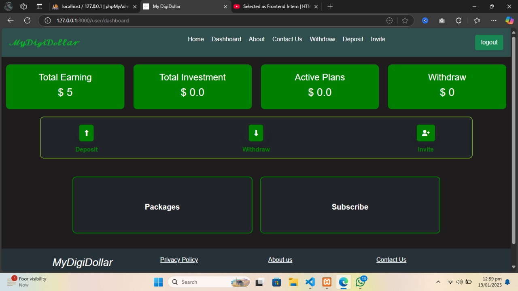Open Workspaces icon in title bar
The image size is (518, 291).
(23, 6)
